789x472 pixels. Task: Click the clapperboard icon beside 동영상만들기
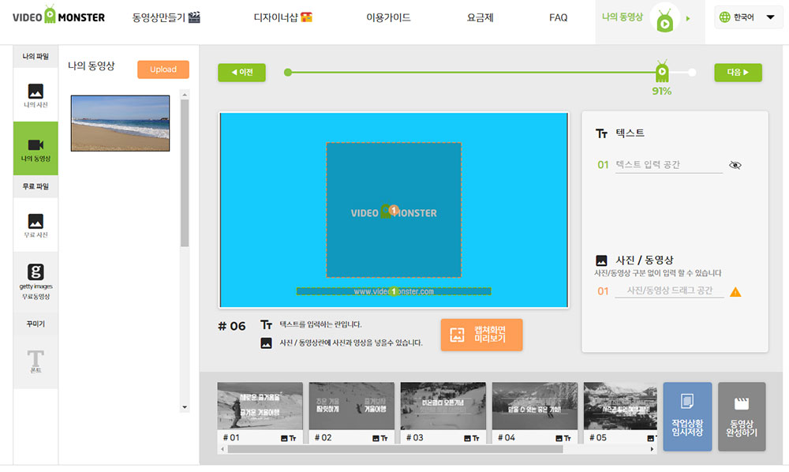pyautogui.click(x=194, y=17)
